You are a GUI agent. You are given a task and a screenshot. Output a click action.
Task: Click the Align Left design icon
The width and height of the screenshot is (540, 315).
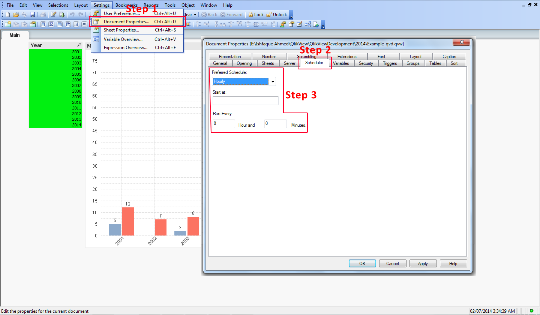[x=198, y=24]
